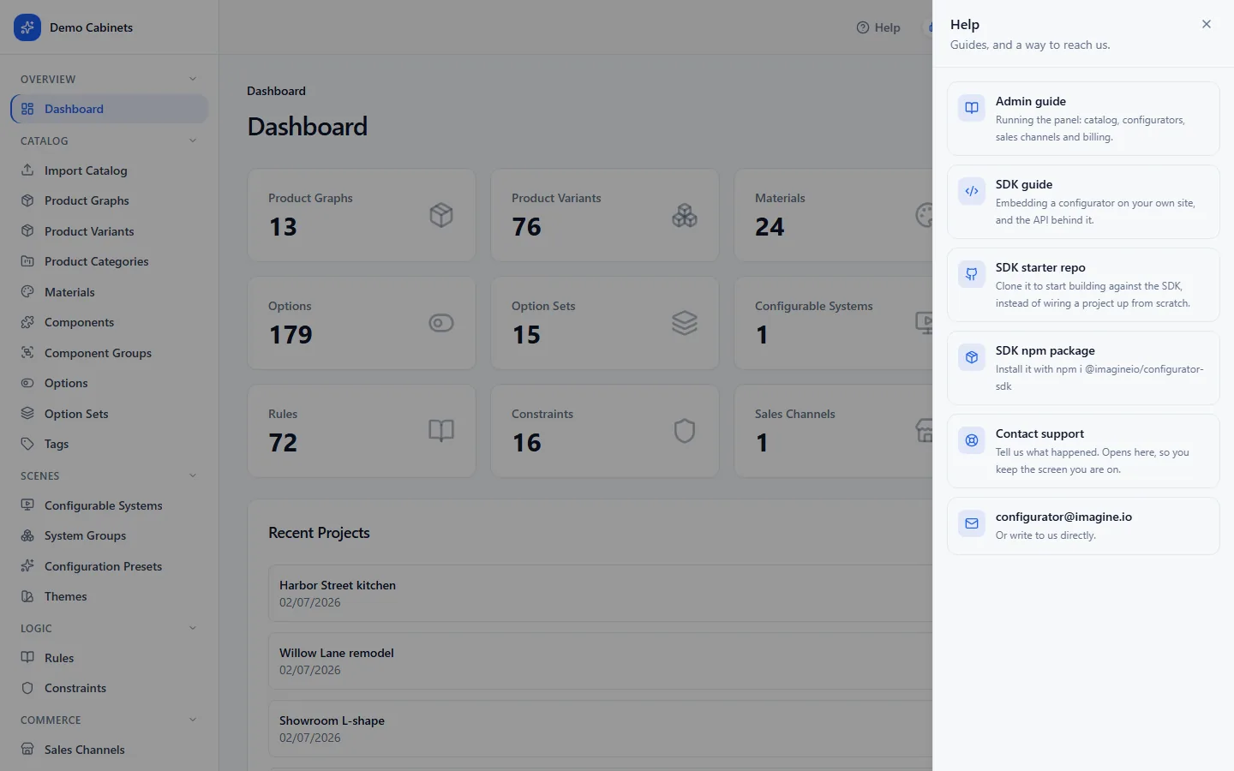Viewport: 1234px width, 771px height.
Task: Click the Dashboard breadcrumb text
Action: [276, 91]
